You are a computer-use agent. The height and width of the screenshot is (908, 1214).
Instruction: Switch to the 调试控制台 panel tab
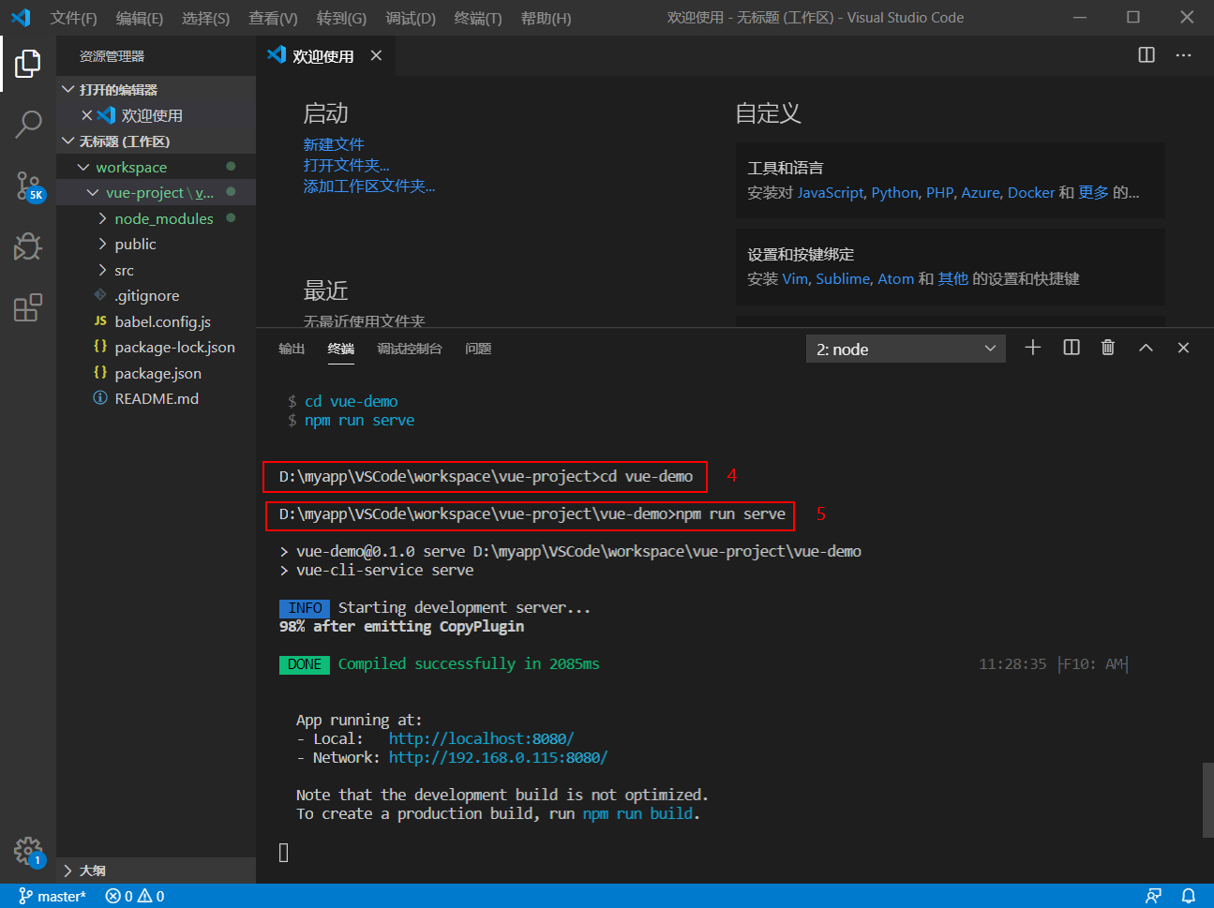409,349
